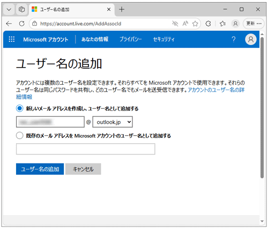Click the scrollbar down arrow
268x229 pixels.
pyautogui.click(x=262, y=221)
